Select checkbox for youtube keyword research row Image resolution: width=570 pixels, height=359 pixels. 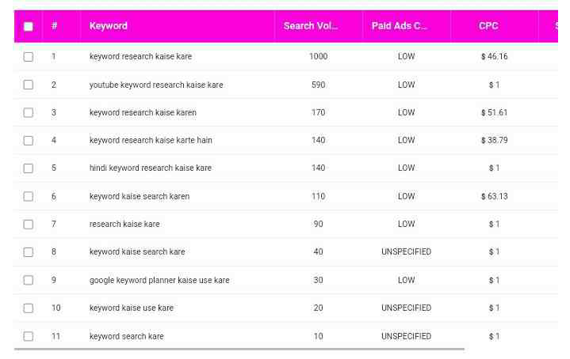tap(29, 85)
